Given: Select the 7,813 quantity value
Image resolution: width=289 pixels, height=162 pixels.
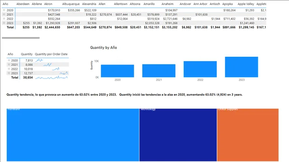Looking at the screenshot, I should coord(29,60).
